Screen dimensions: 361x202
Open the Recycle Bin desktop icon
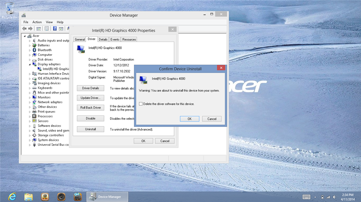point(10,10)
